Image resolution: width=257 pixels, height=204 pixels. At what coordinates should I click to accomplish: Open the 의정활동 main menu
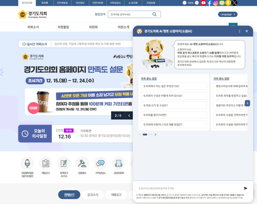63,27
